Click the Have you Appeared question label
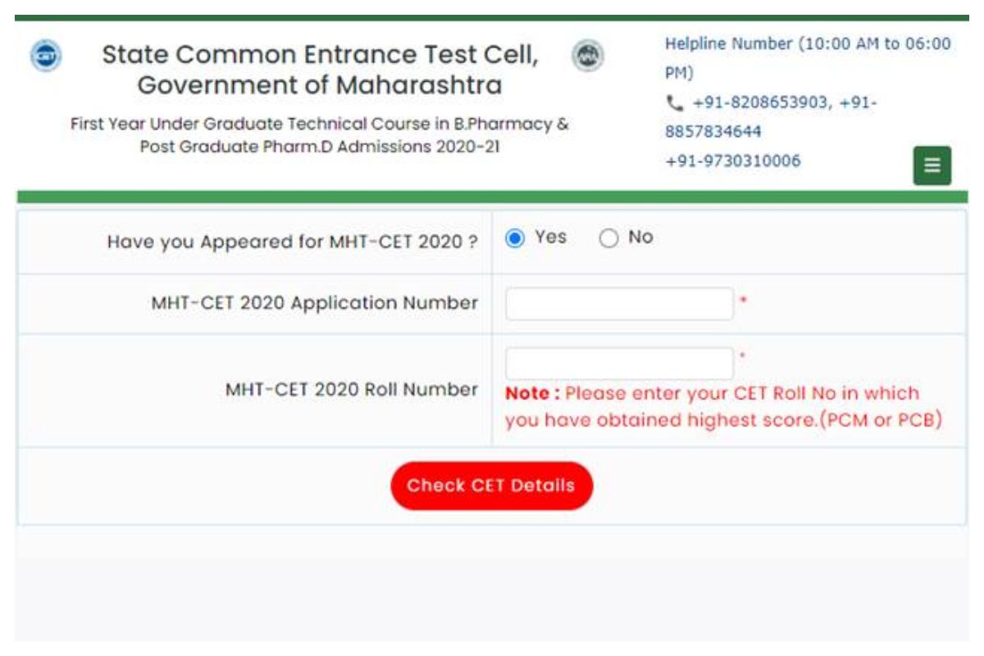Screen dimensions: 984x656 pos(292,243)
